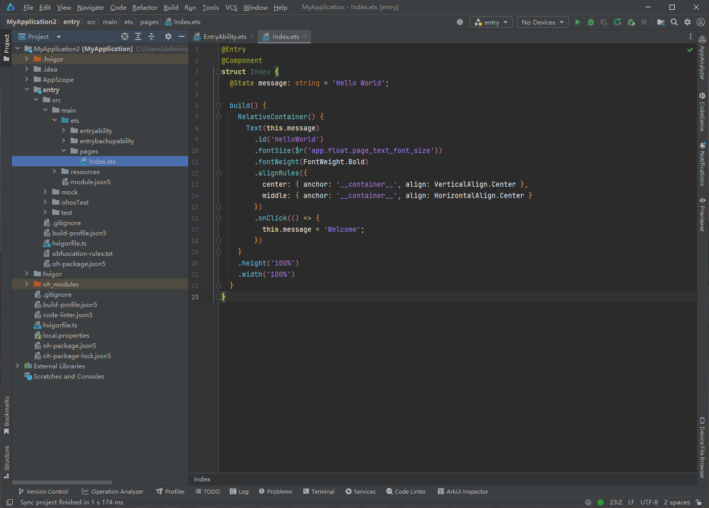Attach debugger to process icon
Viewport: 709px width, 508px height.
(631, 22)
